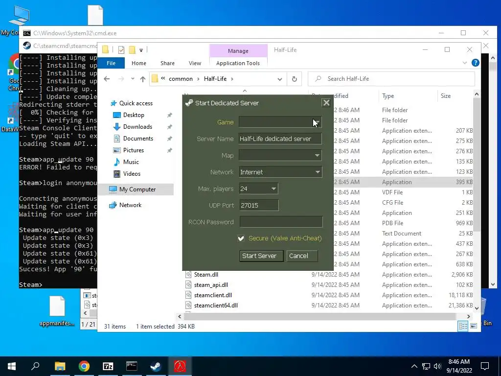The image size is (501, 376).
Task: Open the File tab in Explorer
Action: coord(111,63)
